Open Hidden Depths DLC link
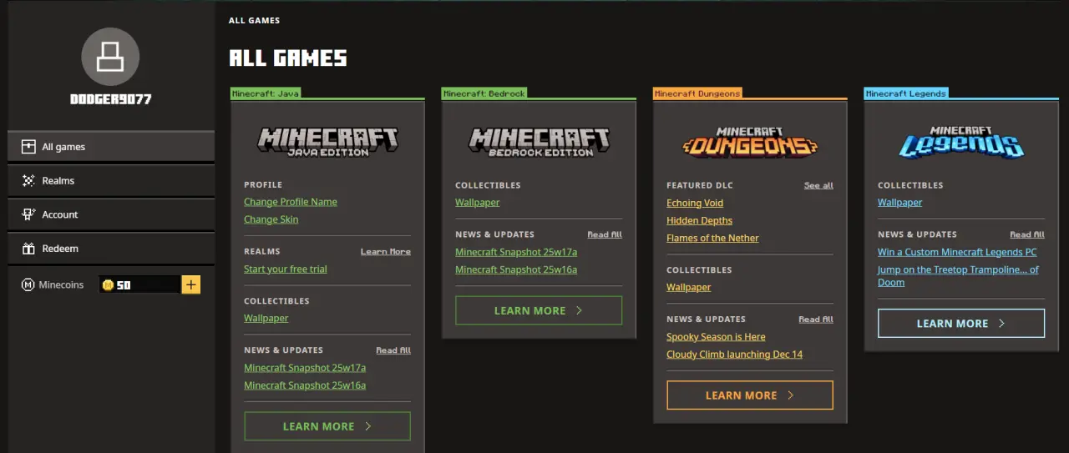The width and height of the screenshot is (1069, 453). point(699,220)
